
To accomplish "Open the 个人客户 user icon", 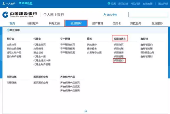I will click(4, 3).
